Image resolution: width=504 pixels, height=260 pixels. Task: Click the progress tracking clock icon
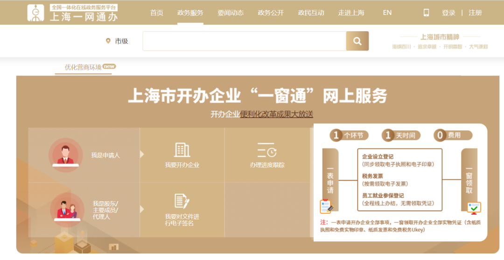pos(267,150)
